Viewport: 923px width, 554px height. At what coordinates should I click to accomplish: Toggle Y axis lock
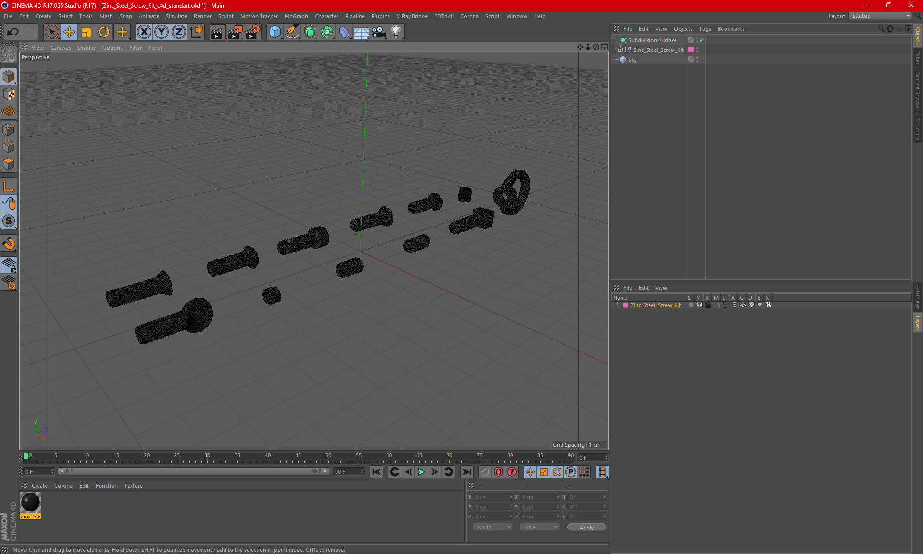point(162,32)
